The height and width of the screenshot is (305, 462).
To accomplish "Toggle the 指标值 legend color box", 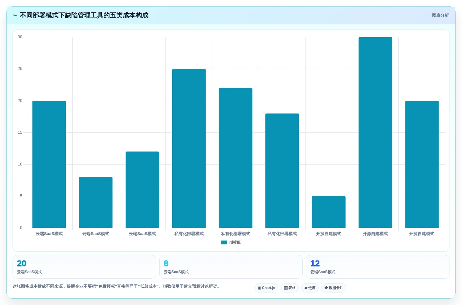I will pyautogui.click(x=224, y=242).
